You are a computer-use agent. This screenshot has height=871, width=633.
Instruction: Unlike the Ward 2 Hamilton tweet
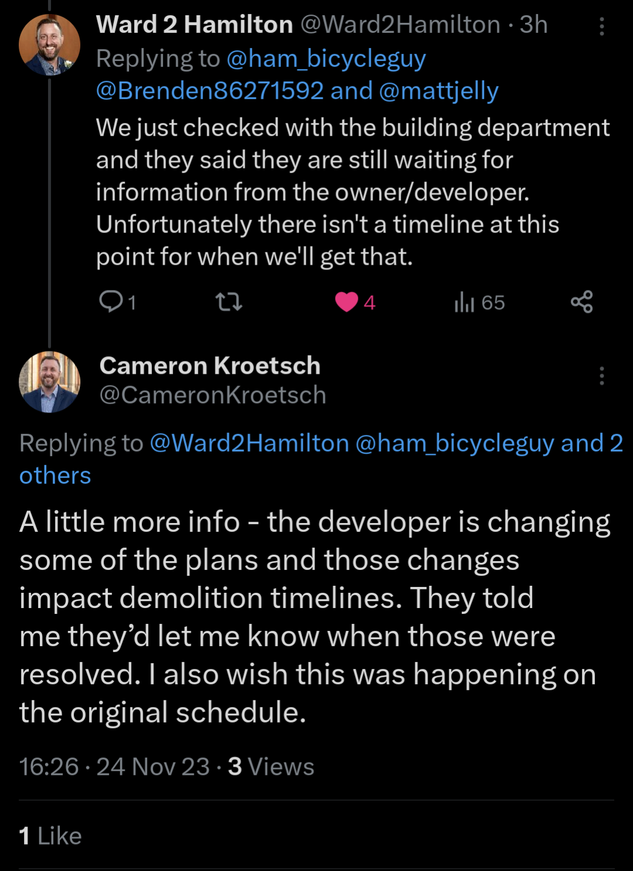(347, 302)
